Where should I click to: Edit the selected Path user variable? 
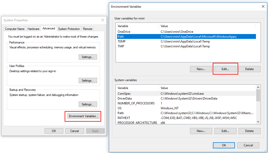click(225, 69)
